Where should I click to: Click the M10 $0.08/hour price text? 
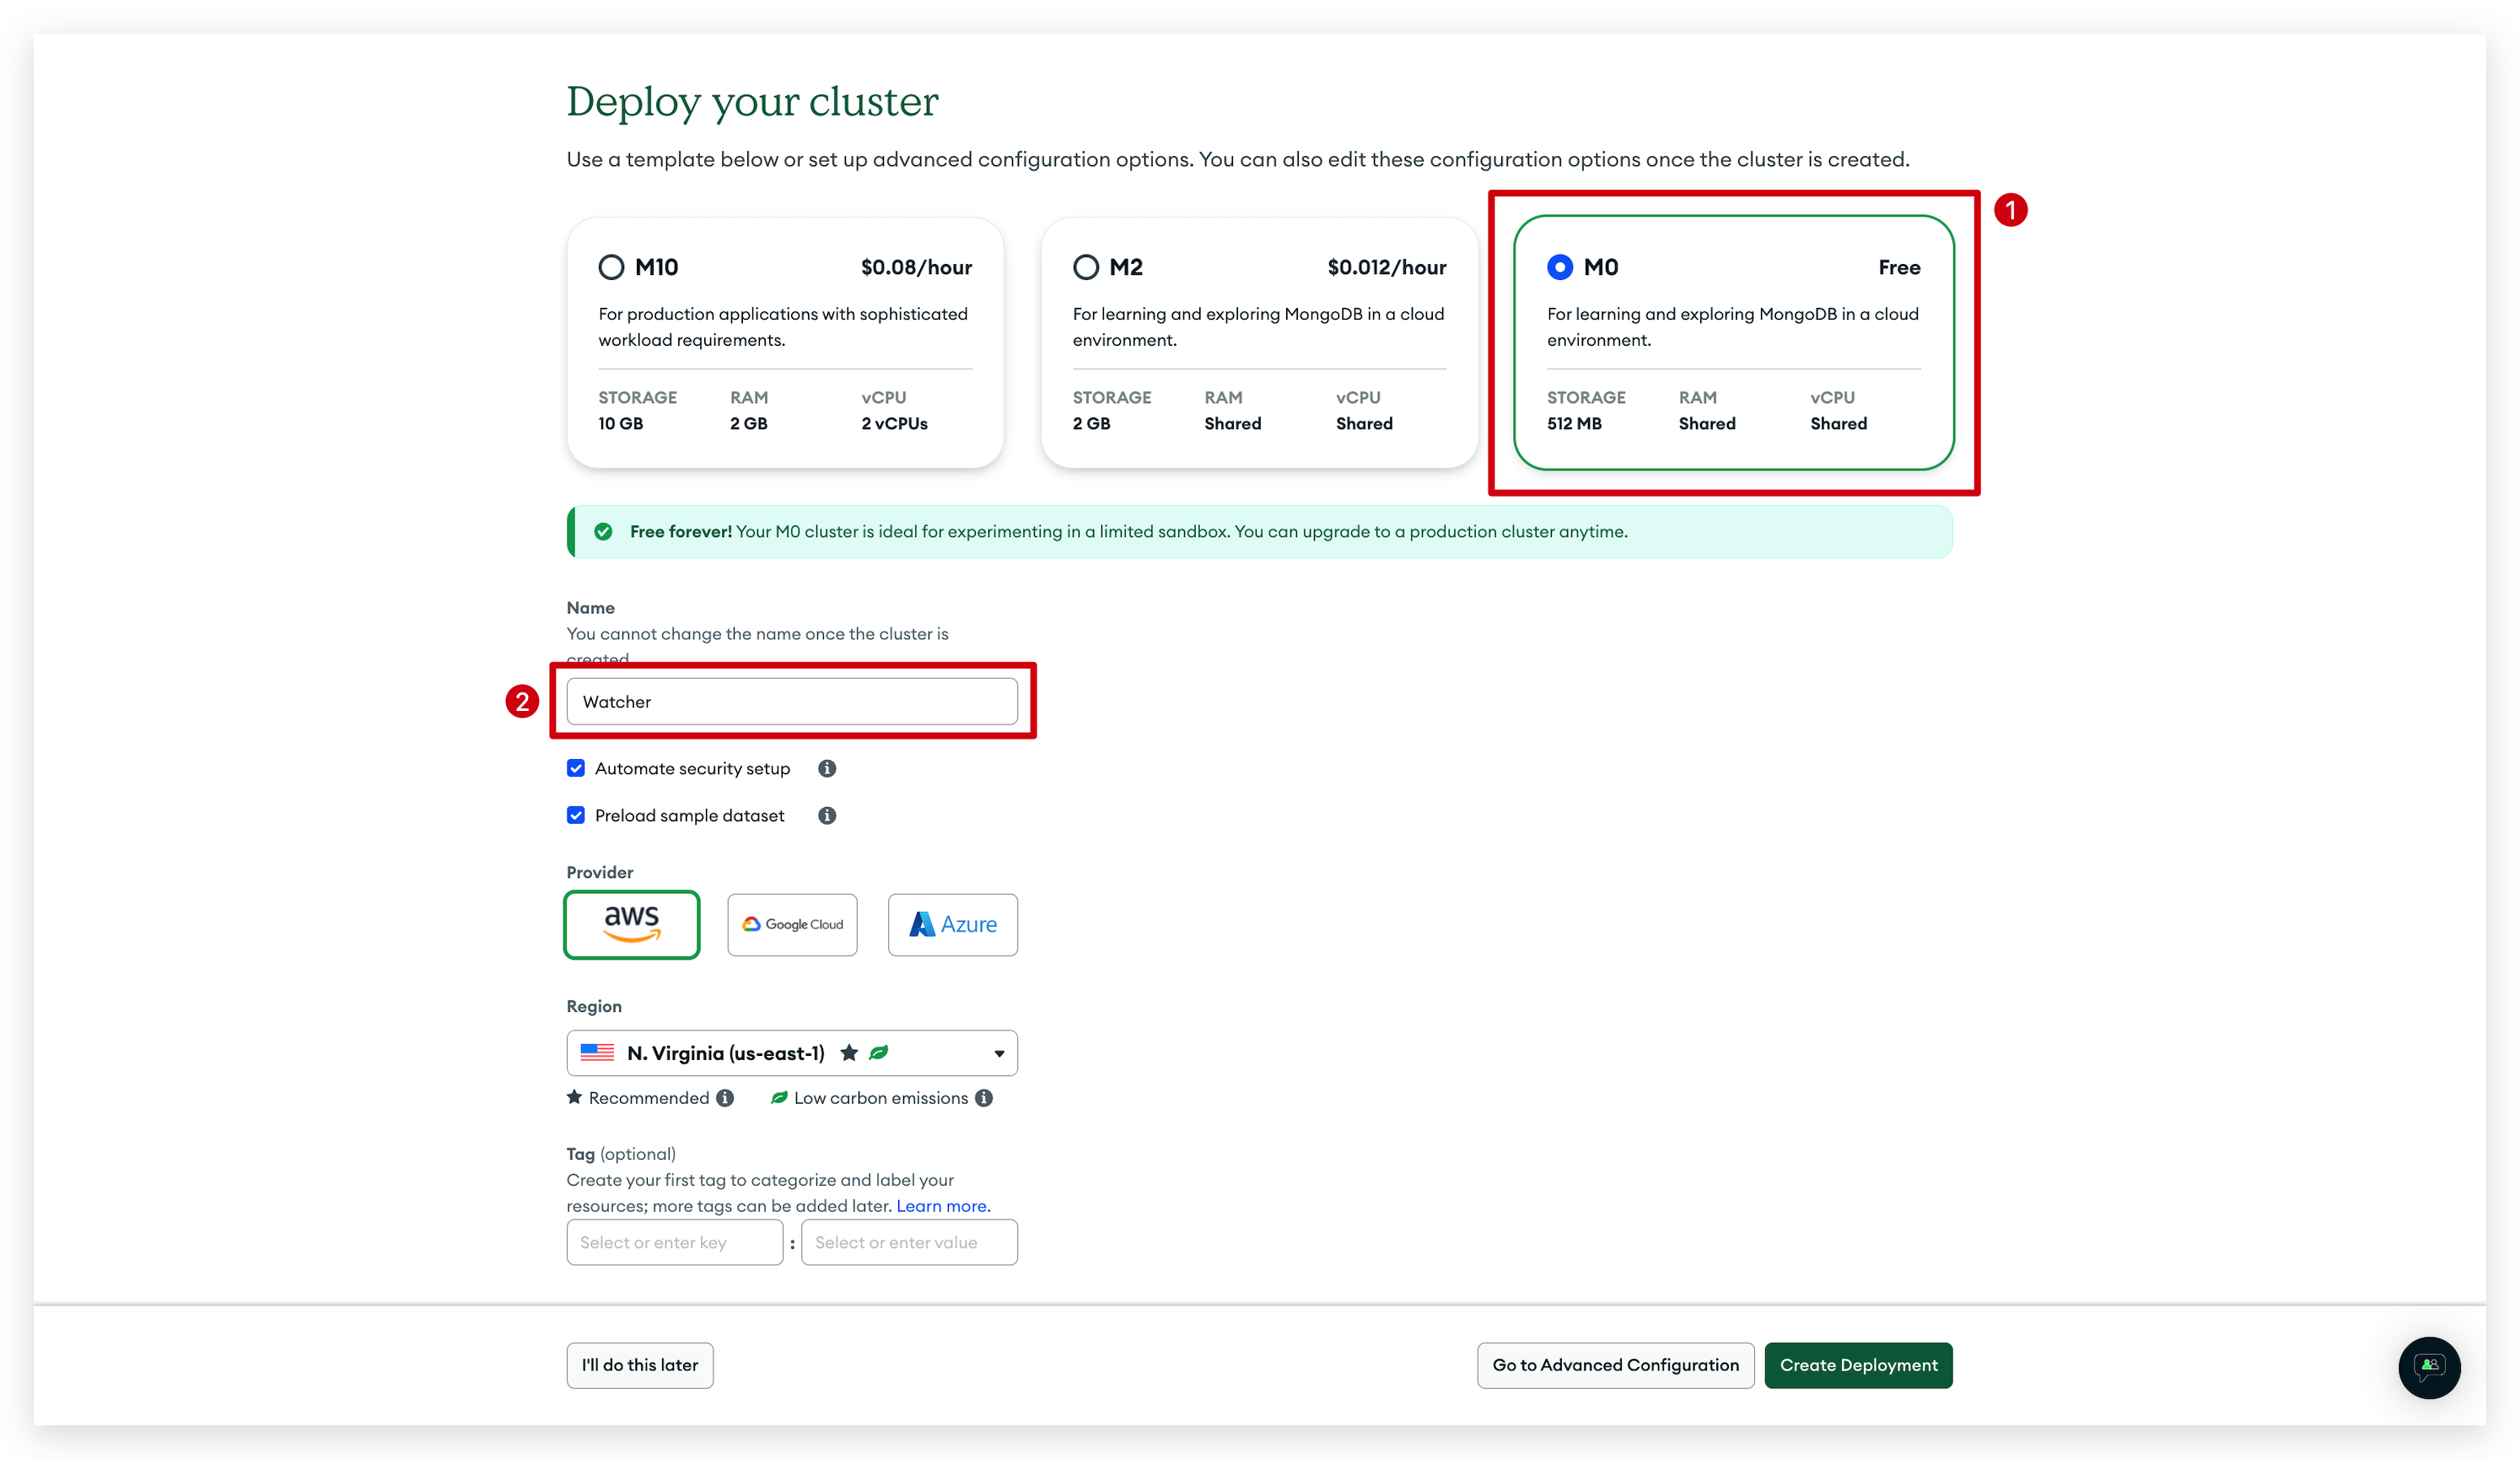click(916, 267)
